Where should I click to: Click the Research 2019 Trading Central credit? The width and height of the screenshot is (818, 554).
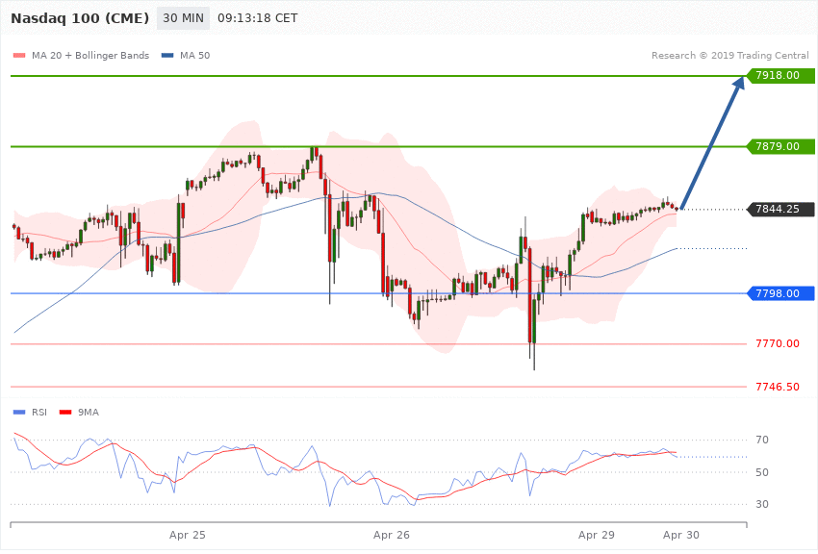(x=729, y=55)
